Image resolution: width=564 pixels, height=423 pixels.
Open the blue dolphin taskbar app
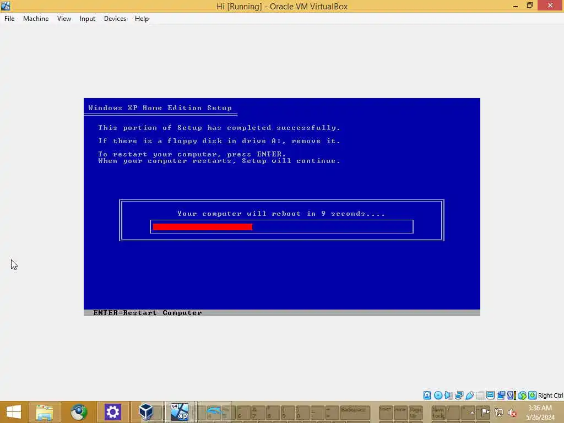(214, 412)
